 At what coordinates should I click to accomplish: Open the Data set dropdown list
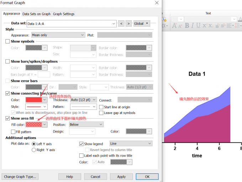click(x=114, y=24)
